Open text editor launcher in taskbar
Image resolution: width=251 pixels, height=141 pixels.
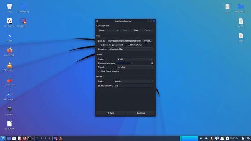[19, 138]
